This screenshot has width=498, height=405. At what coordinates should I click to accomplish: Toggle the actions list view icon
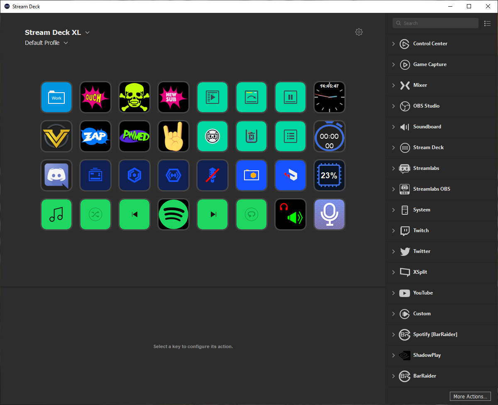(x=487, y=23)
